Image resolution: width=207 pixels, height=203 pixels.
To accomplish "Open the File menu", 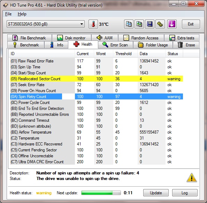I will pos(8,14).
